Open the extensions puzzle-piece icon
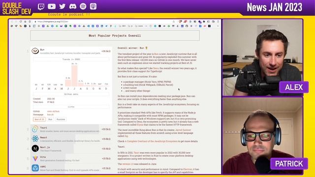 coord(204,22)
